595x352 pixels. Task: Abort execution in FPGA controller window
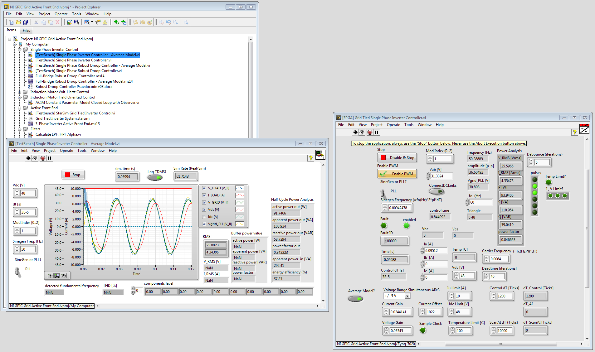point(370,132)
